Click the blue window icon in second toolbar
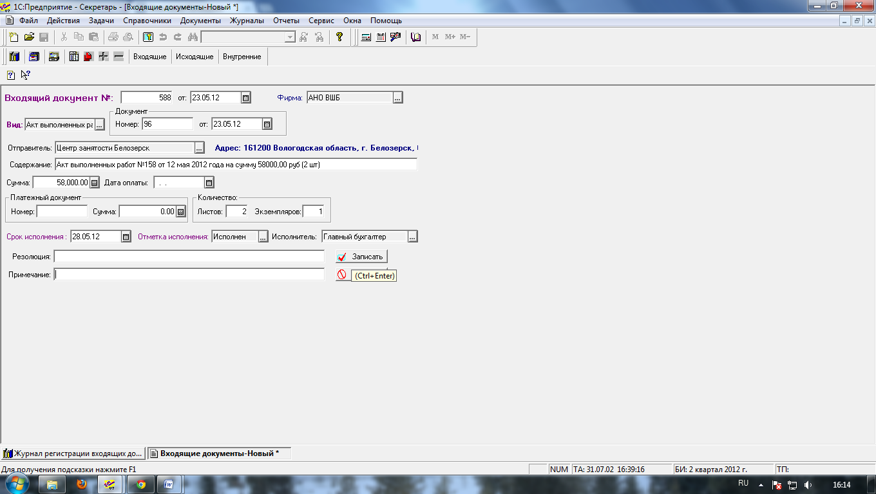 [33, 57]
